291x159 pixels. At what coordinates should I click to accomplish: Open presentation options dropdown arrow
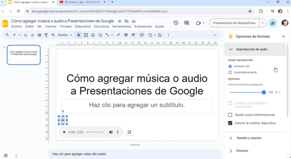262,23
